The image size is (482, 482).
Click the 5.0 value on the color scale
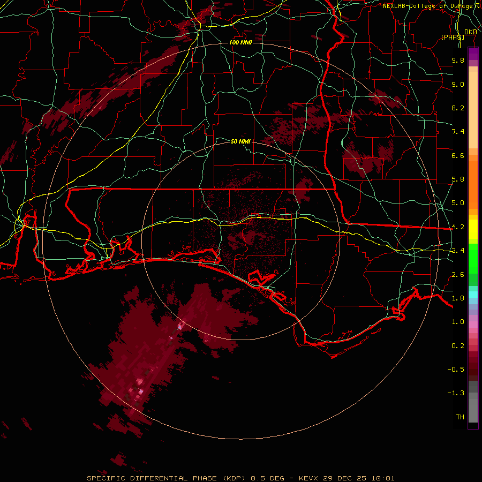(458, 203)
